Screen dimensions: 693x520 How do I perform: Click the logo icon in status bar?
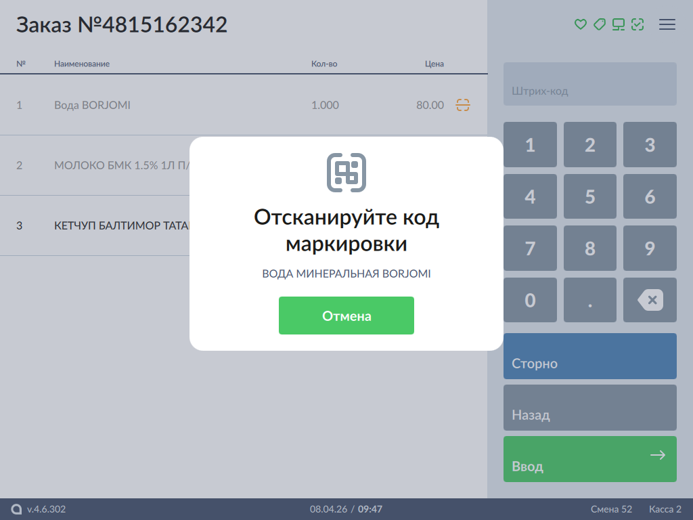click(16, 509)
